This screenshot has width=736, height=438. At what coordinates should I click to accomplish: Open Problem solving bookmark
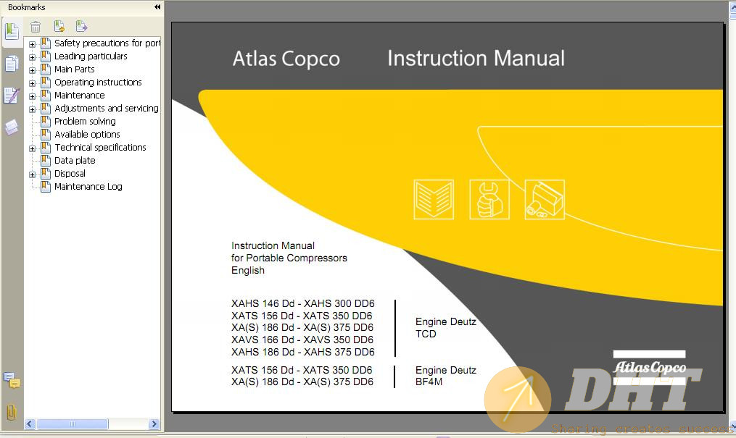click(x=85, y=122)
